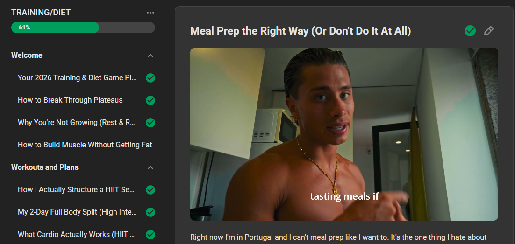Collapse the Workouts and Plans chevron
The width and height of the screenshot is (515, 244).
coord(150,167)
